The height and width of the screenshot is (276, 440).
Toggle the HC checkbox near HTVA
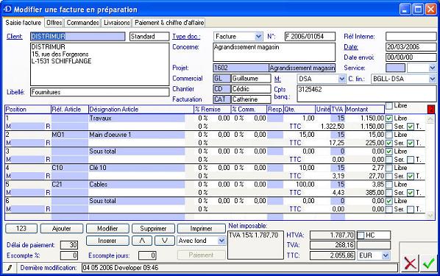point(361,235)
